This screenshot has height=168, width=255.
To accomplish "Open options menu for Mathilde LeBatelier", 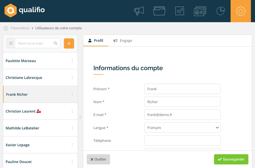I will pos(72,128).
